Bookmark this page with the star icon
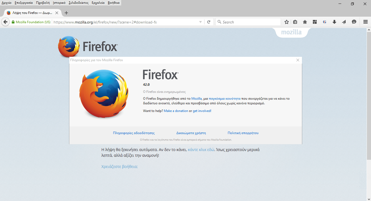 pos(287,22)
